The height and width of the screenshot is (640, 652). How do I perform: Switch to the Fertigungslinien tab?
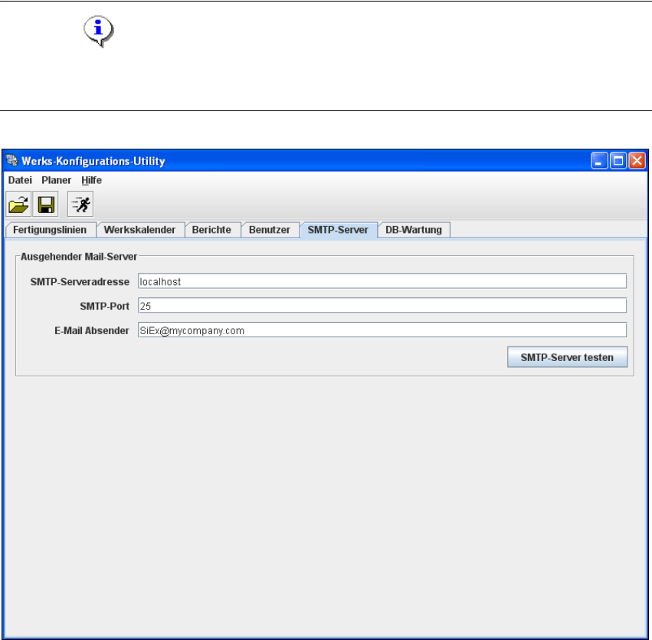[50, 230]
